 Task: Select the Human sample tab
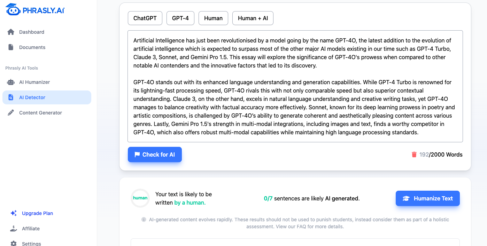point(213,18)
